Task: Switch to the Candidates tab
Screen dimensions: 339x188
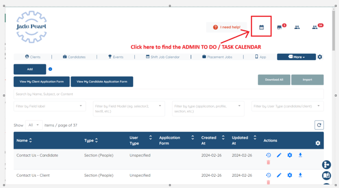Action: (x=74, y=57)
